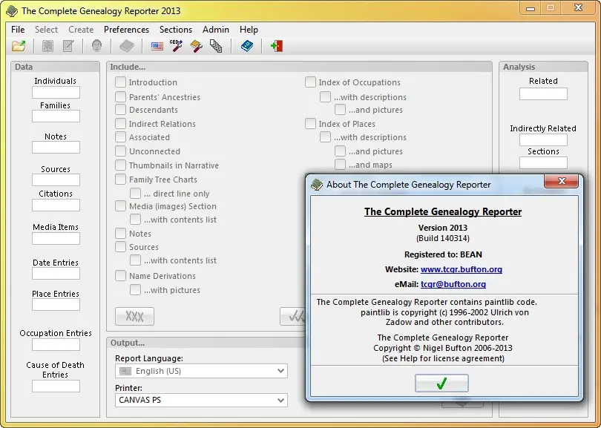
Task: Click the Media Items count field
Action: 56,238
